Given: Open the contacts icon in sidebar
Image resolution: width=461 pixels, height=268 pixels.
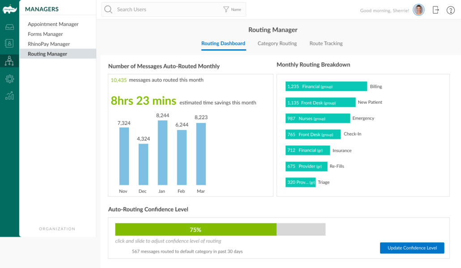Looking at the screenshot, I should [x=9, y=43].
